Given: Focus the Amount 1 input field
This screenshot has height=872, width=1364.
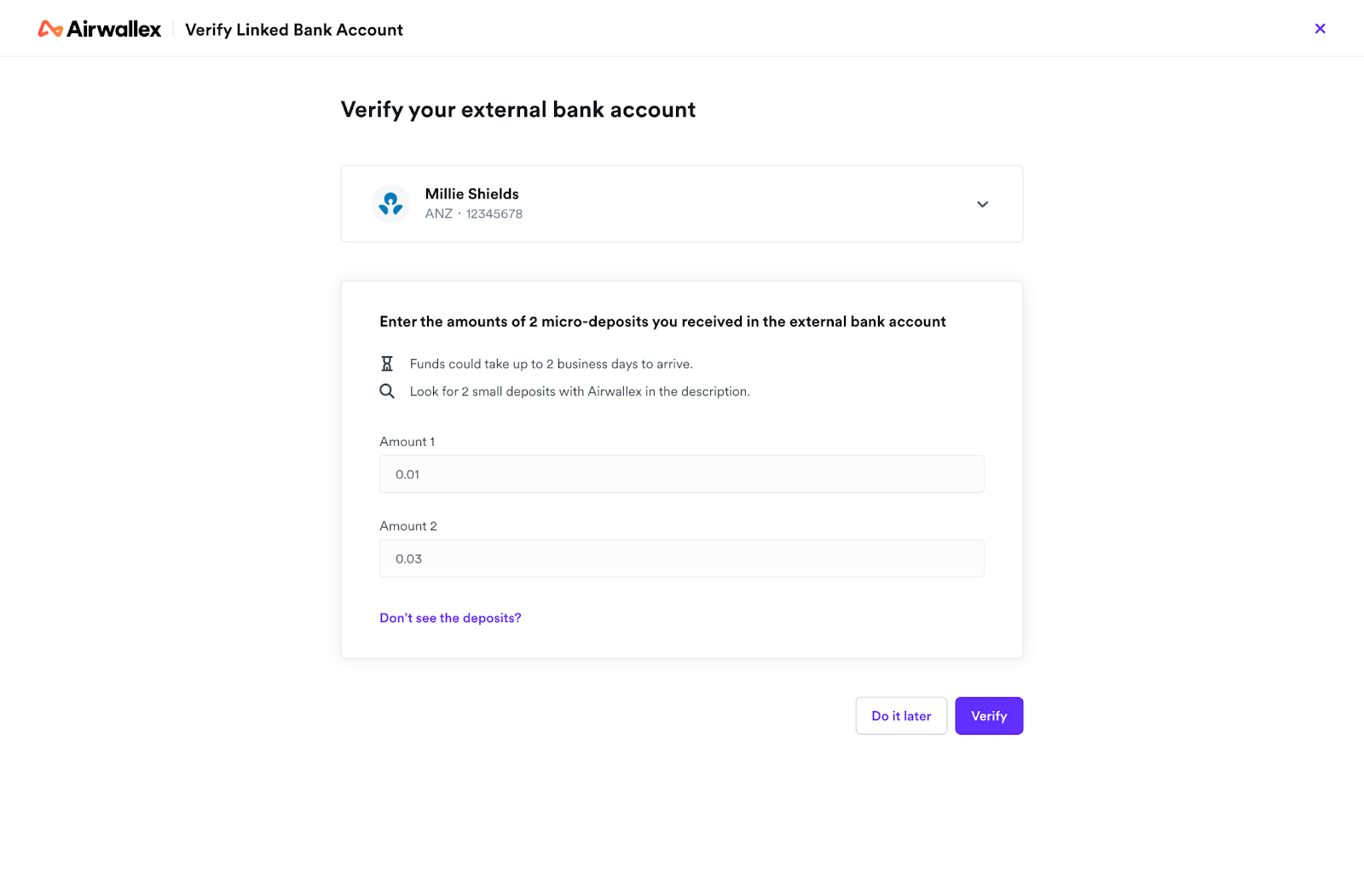Looking at the screenshot, I should click(681, 475).
